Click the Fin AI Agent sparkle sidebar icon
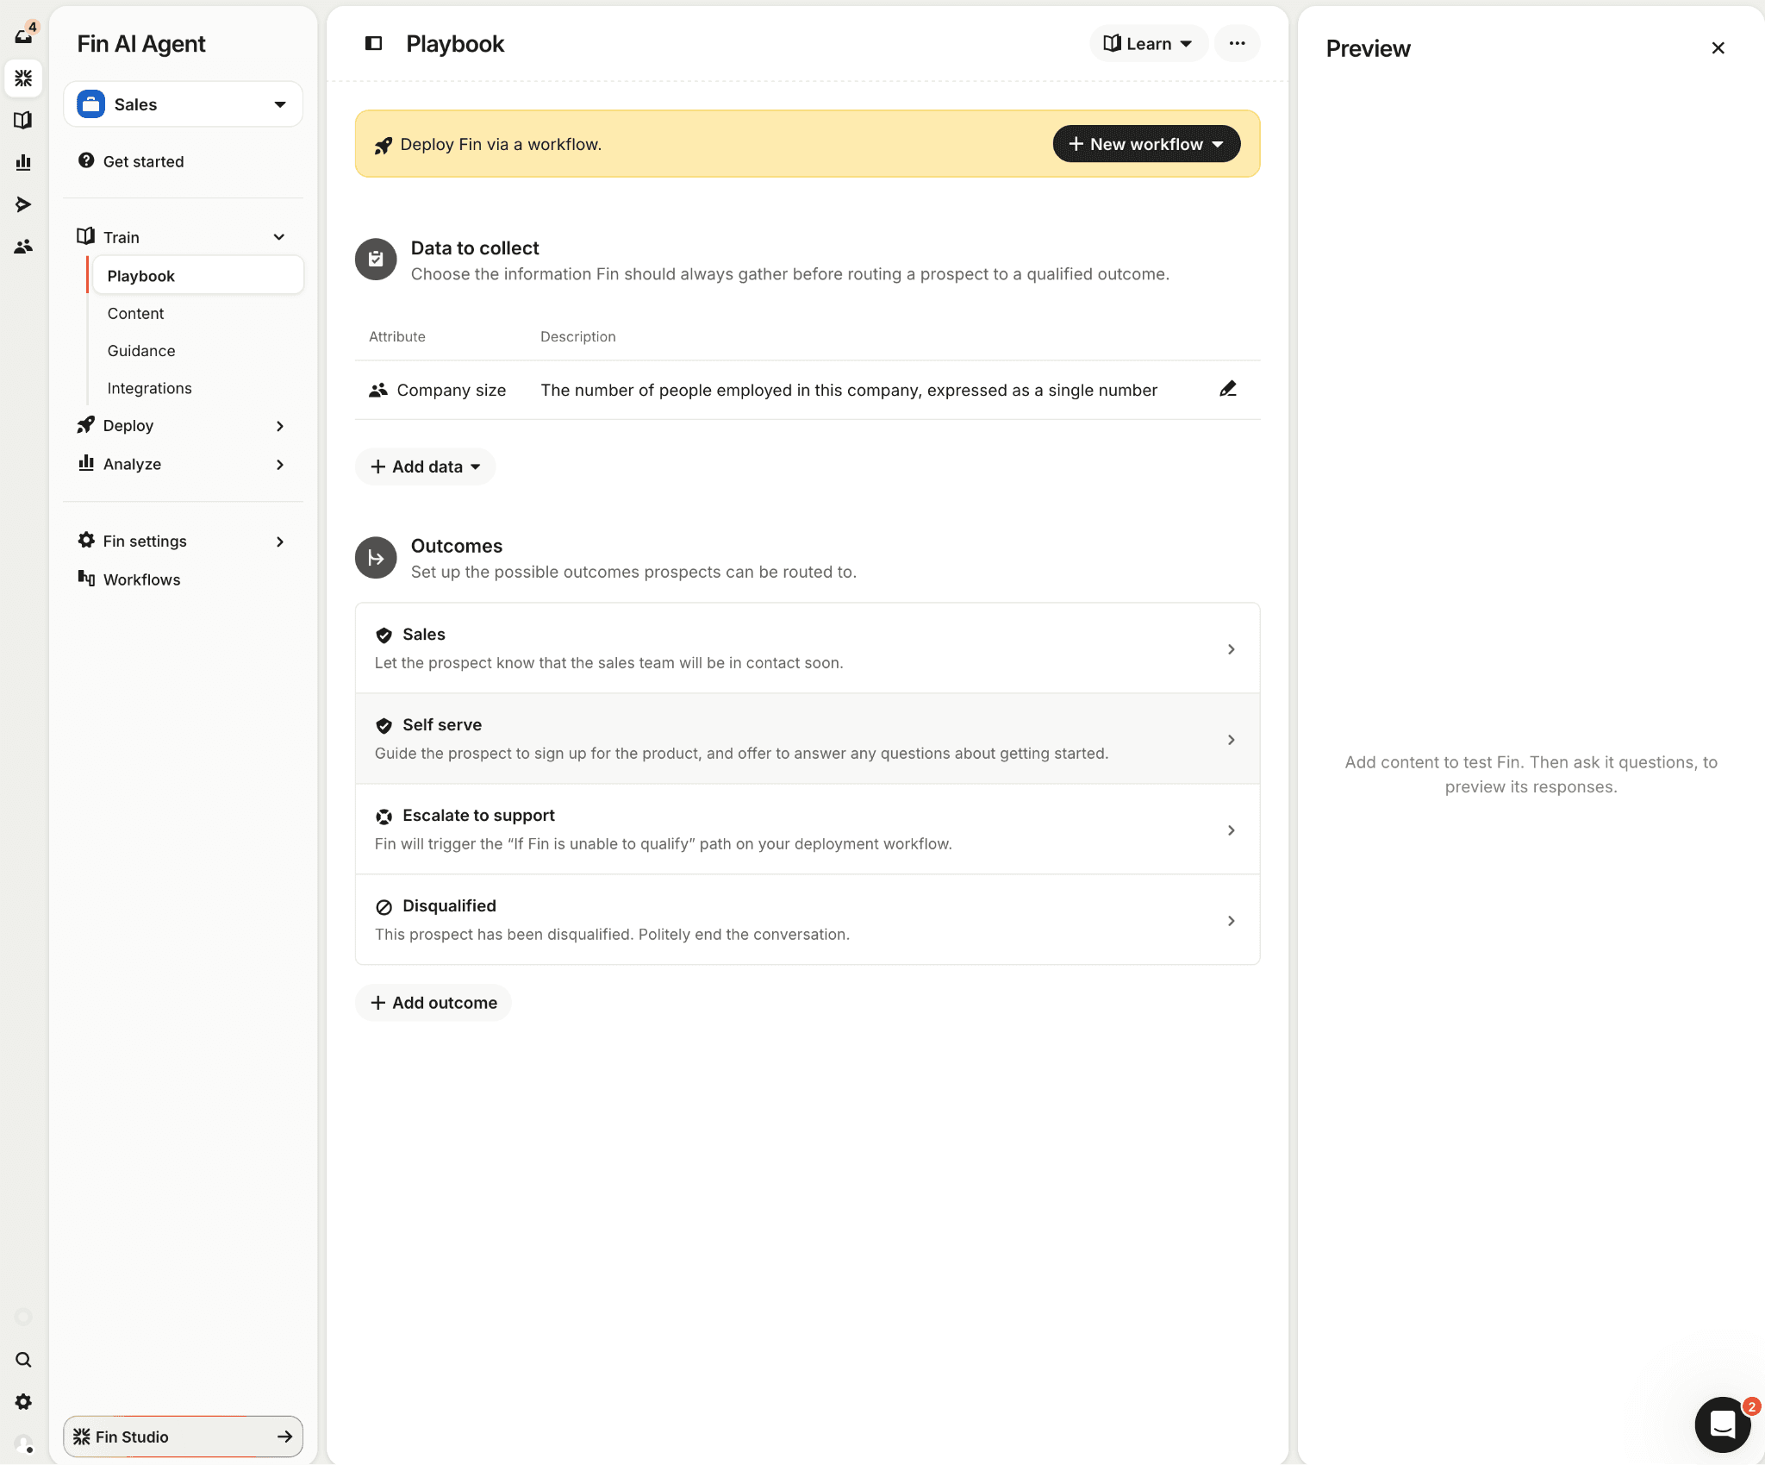The width and height of the screenshot is (1765, 1465). pos(23,78)
